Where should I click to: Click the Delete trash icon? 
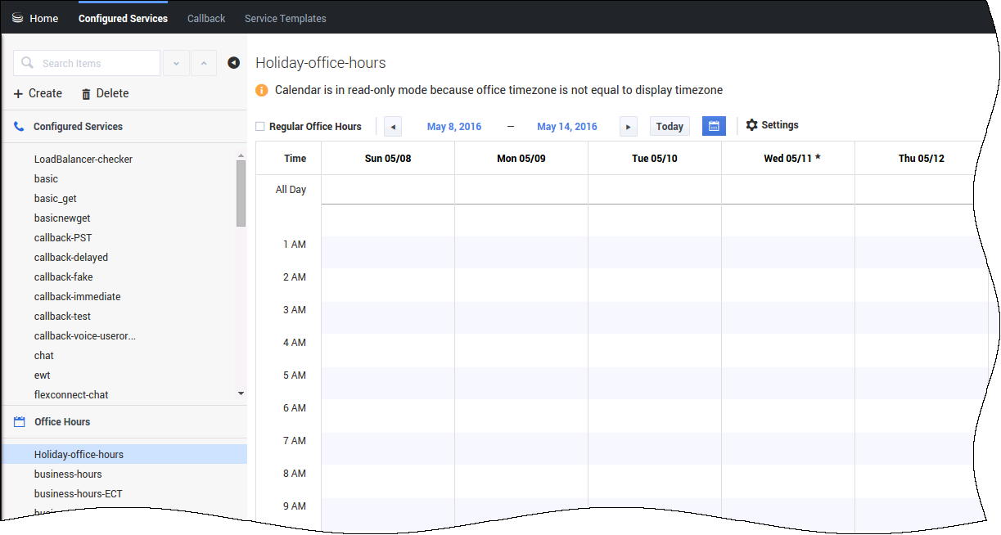(x=86, y=94)
